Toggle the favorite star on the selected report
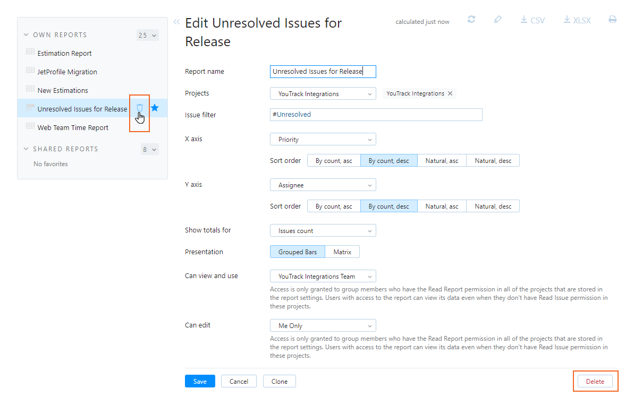 pyautogui.click(x=155, y=108)
